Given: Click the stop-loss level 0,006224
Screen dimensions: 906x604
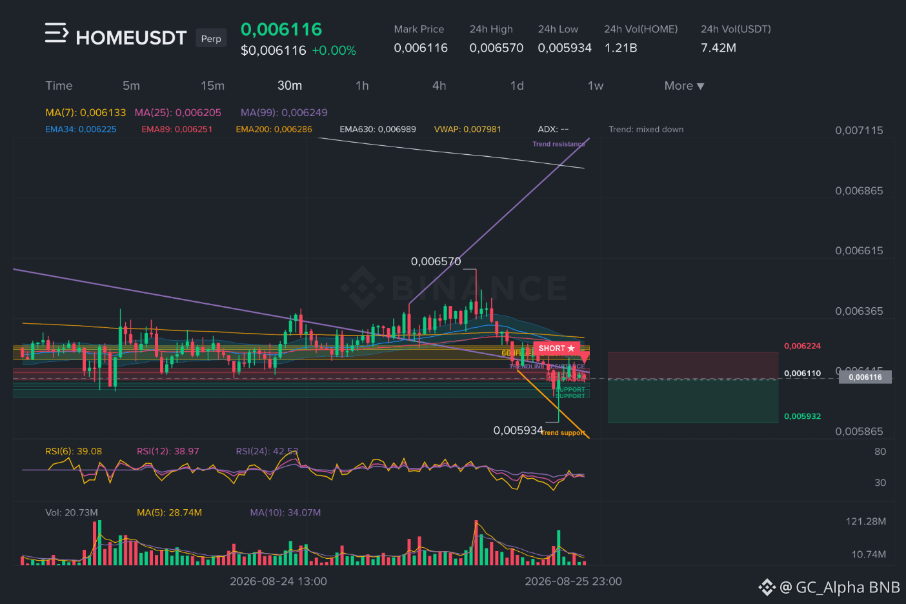Looking at the screenshot, I should coord(802,346).
